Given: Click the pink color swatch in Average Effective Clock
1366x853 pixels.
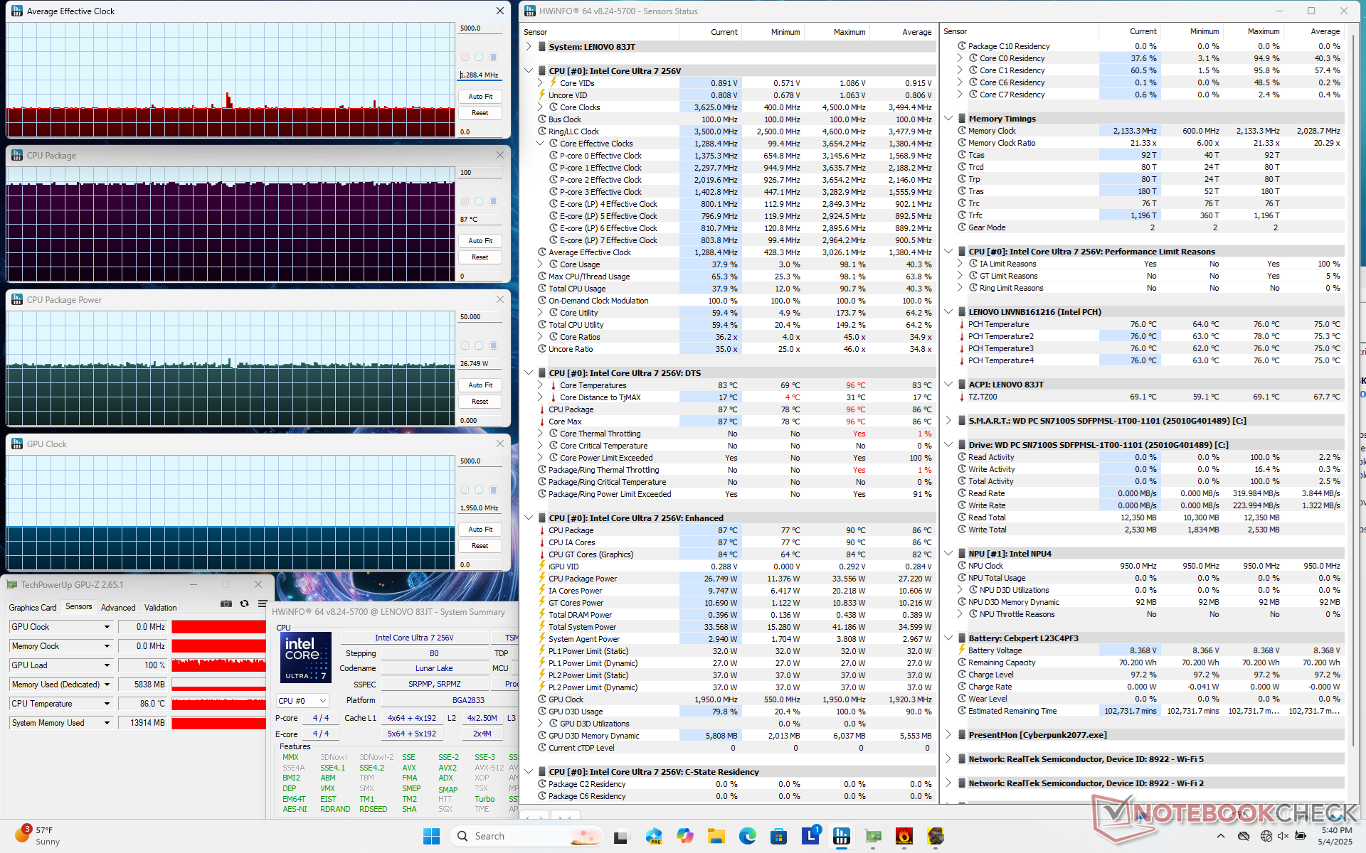Looking at the screenshot, I should (465, 57).
